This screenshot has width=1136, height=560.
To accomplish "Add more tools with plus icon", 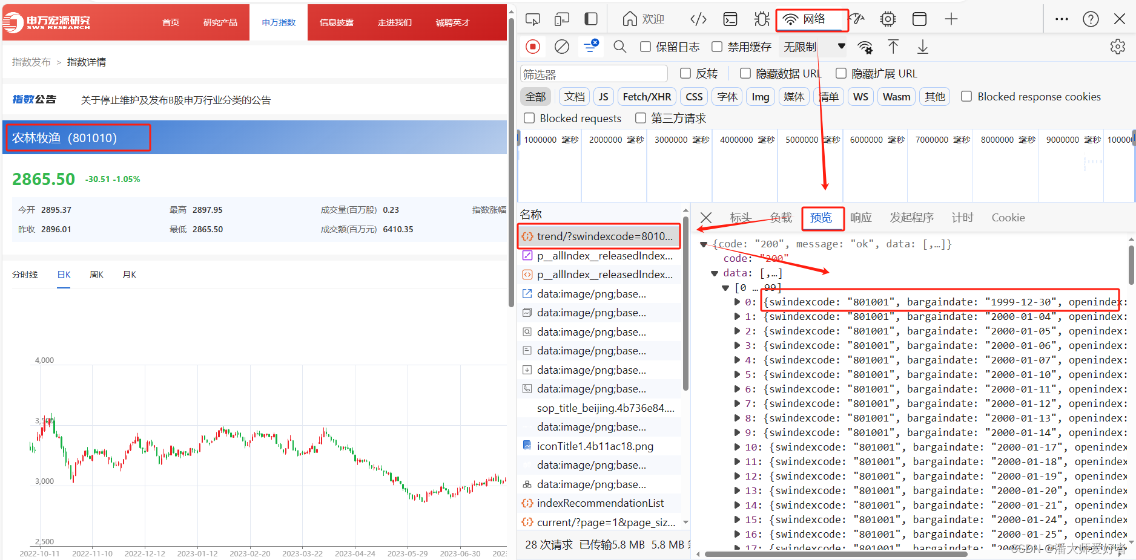I will (x=951, y=19).
